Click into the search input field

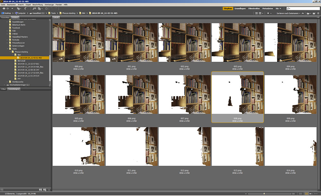pyautogui.click(x=303, y=9)
